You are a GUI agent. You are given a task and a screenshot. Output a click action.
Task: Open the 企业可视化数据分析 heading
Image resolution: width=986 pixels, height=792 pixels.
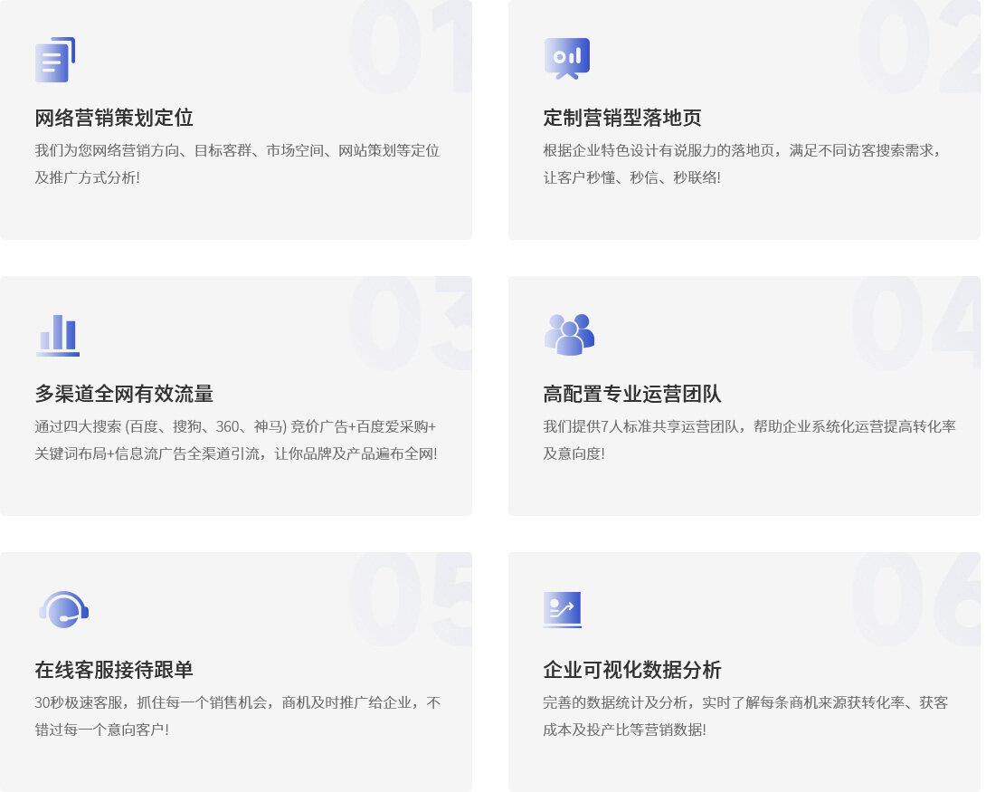tap(632, 670)
